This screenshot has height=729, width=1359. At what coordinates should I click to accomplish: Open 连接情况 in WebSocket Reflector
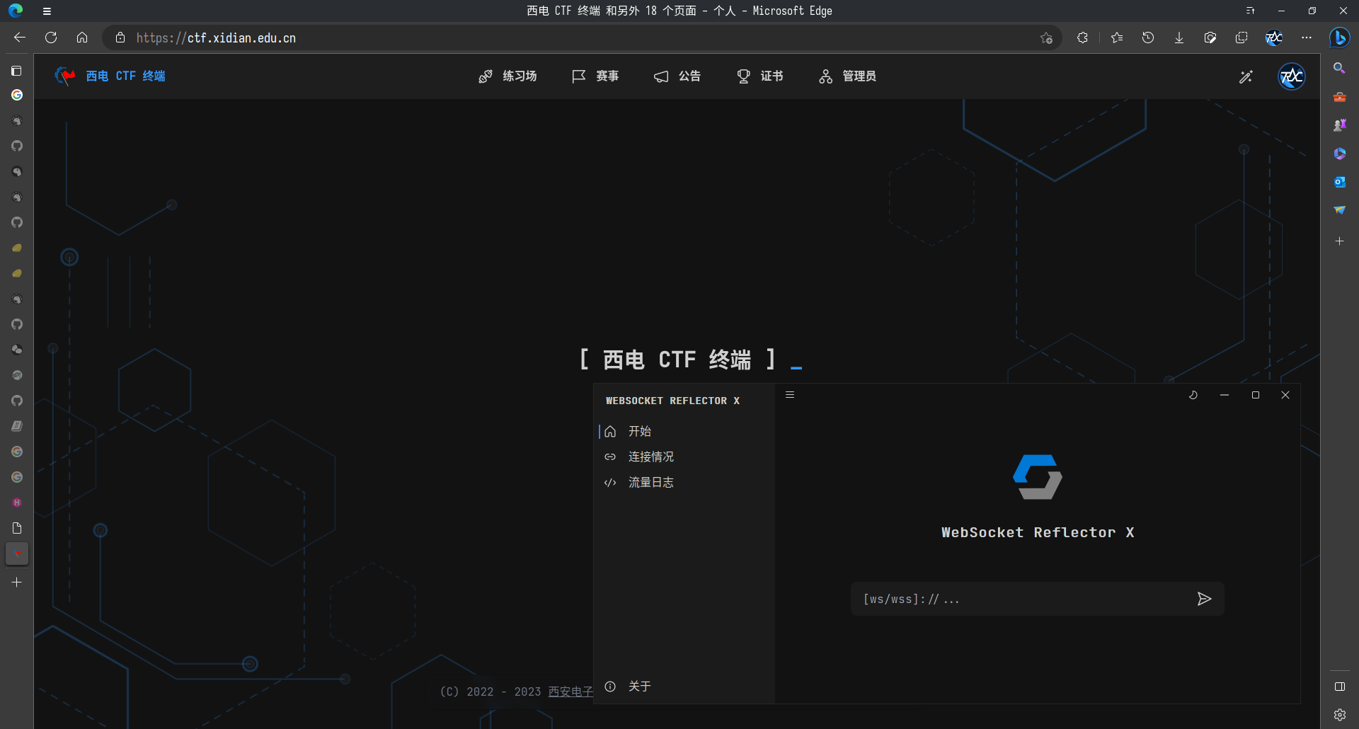[684, 457]
